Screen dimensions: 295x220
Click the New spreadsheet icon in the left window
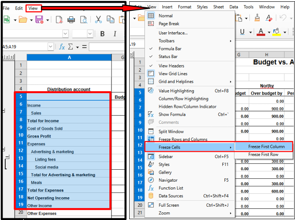7,19
